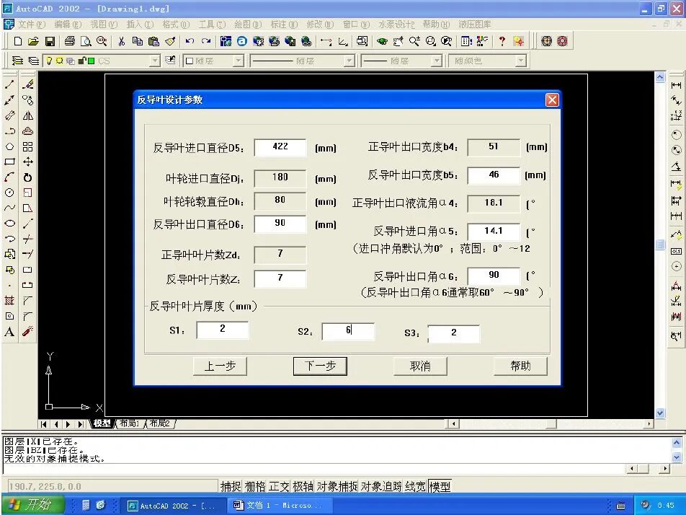The image size is (686, 515).
Task: Click the 开始 Start button on taskbar
Action: (x=33, y=505)
